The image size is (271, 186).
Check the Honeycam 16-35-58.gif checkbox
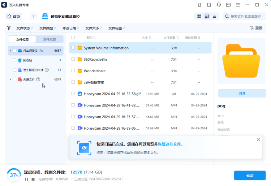(73, 94)
